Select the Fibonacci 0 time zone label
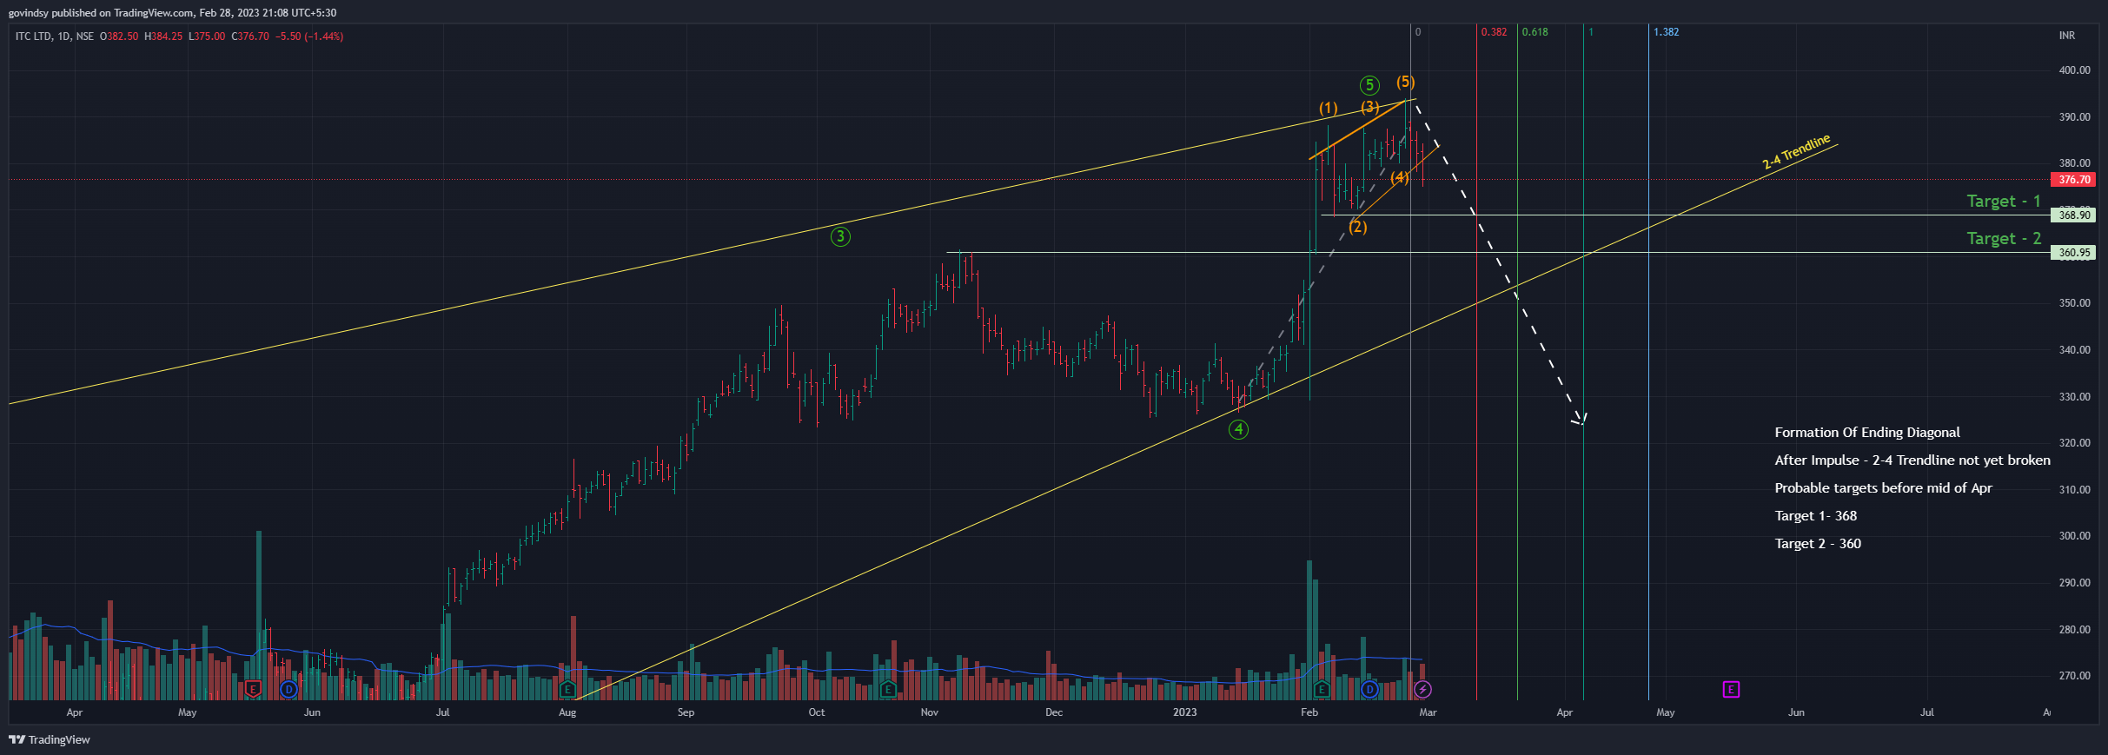The width and height of the screenshot is (2108, 755). tap(1418, 32)
